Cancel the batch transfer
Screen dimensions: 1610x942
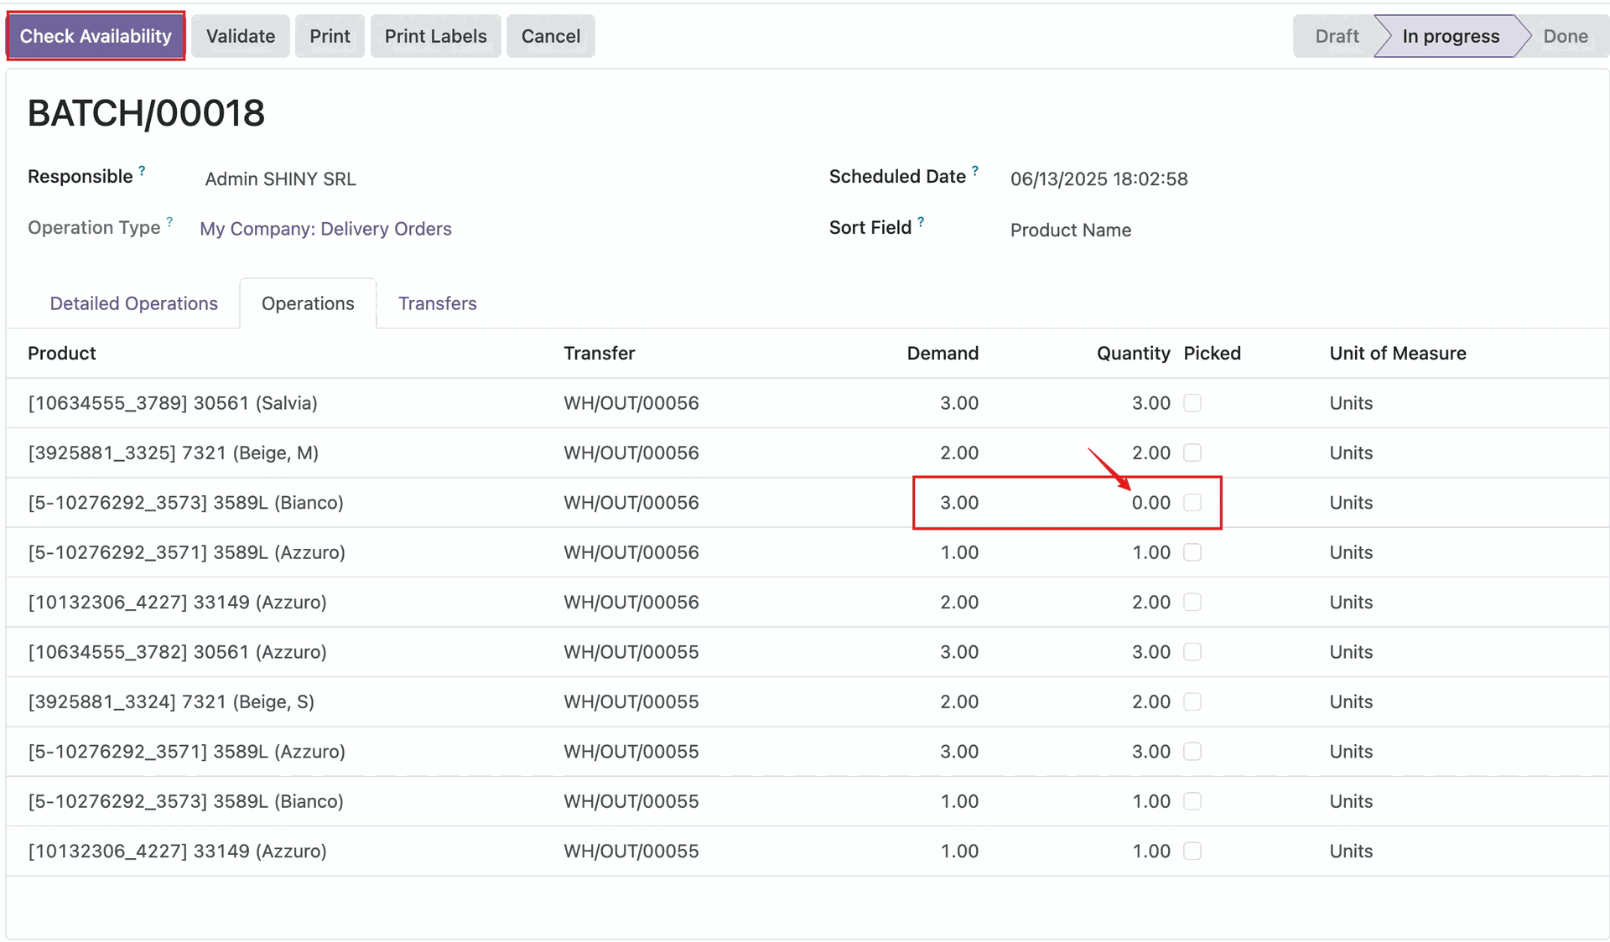[550, 36]
